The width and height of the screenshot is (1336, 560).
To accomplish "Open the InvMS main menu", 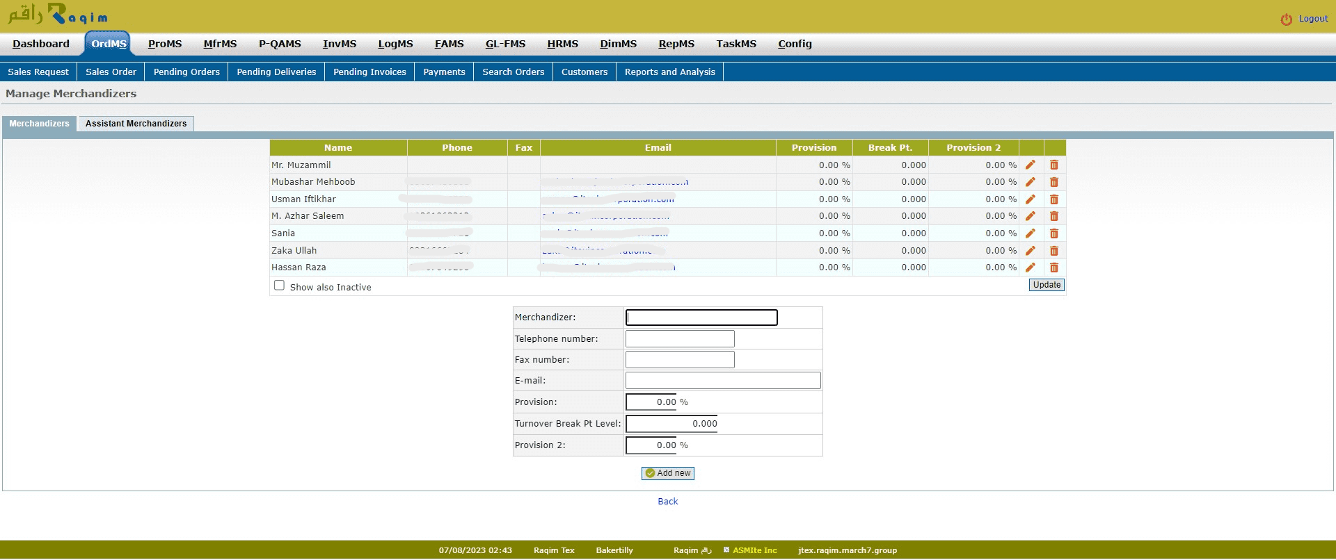I will (x=339, y=44).
